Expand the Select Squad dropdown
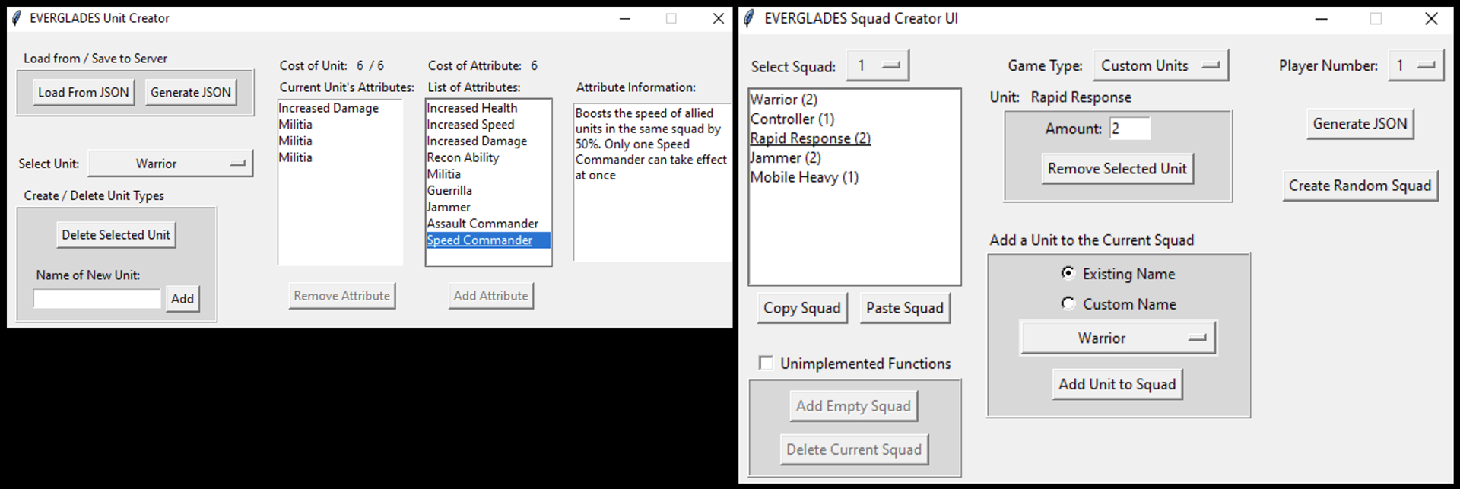 (878, 66)
